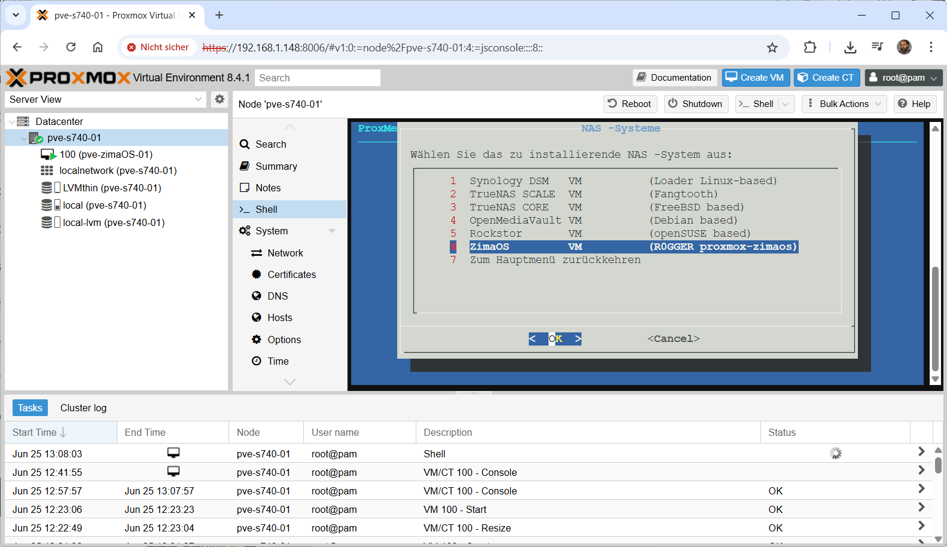Open the browser extensions puzzle icon
The height and width of the screenshot is (547, 947).
coord(810,47)
